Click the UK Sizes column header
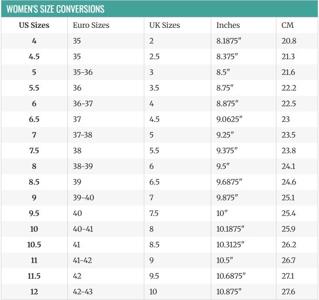 point(166,25)
